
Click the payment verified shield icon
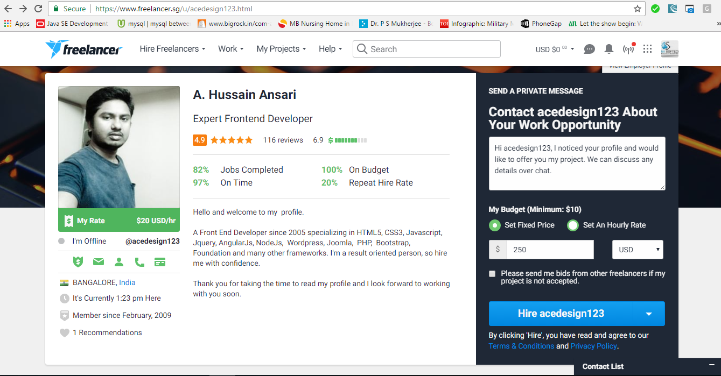click(78, 262)
